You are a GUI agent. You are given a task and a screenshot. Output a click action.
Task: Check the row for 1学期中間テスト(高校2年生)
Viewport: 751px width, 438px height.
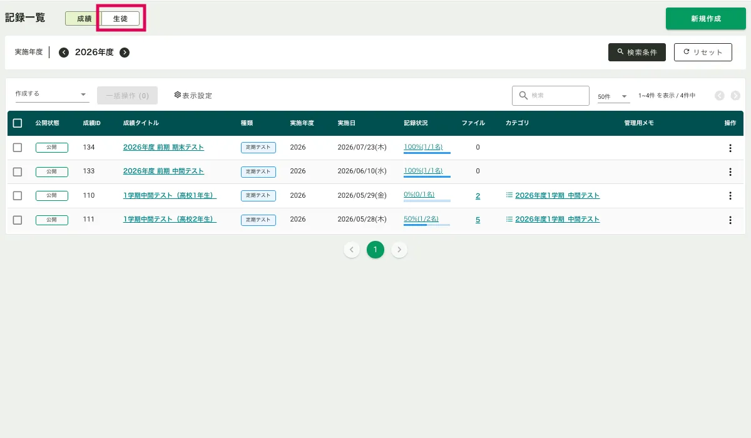tap(18, 220)
